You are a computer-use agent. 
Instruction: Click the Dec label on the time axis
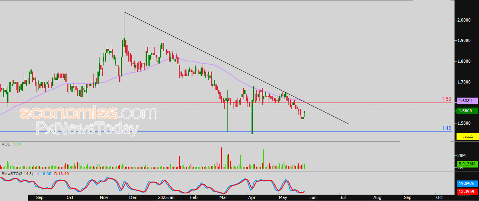pos(133,198)
